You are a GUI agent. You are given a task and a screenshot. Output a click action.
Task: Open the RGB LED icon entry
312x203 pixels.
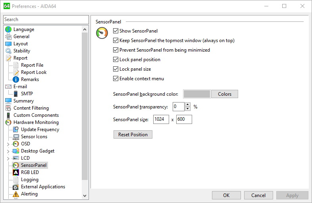pos(16,172)
